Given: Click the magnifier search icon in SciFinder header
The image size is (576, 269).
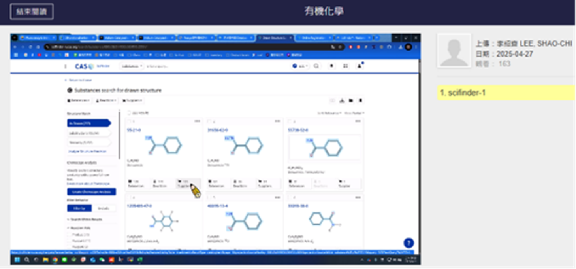Looking at the screenshot, I should point(316,66).
